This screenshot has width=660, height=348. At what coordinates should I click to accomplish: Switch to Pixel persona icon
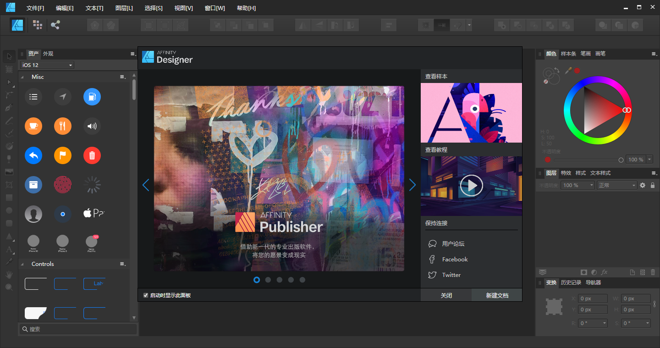point(38,25)
